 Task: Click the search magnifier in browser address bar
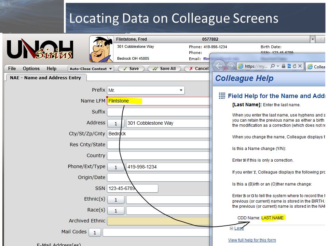(x=272, y=66)
